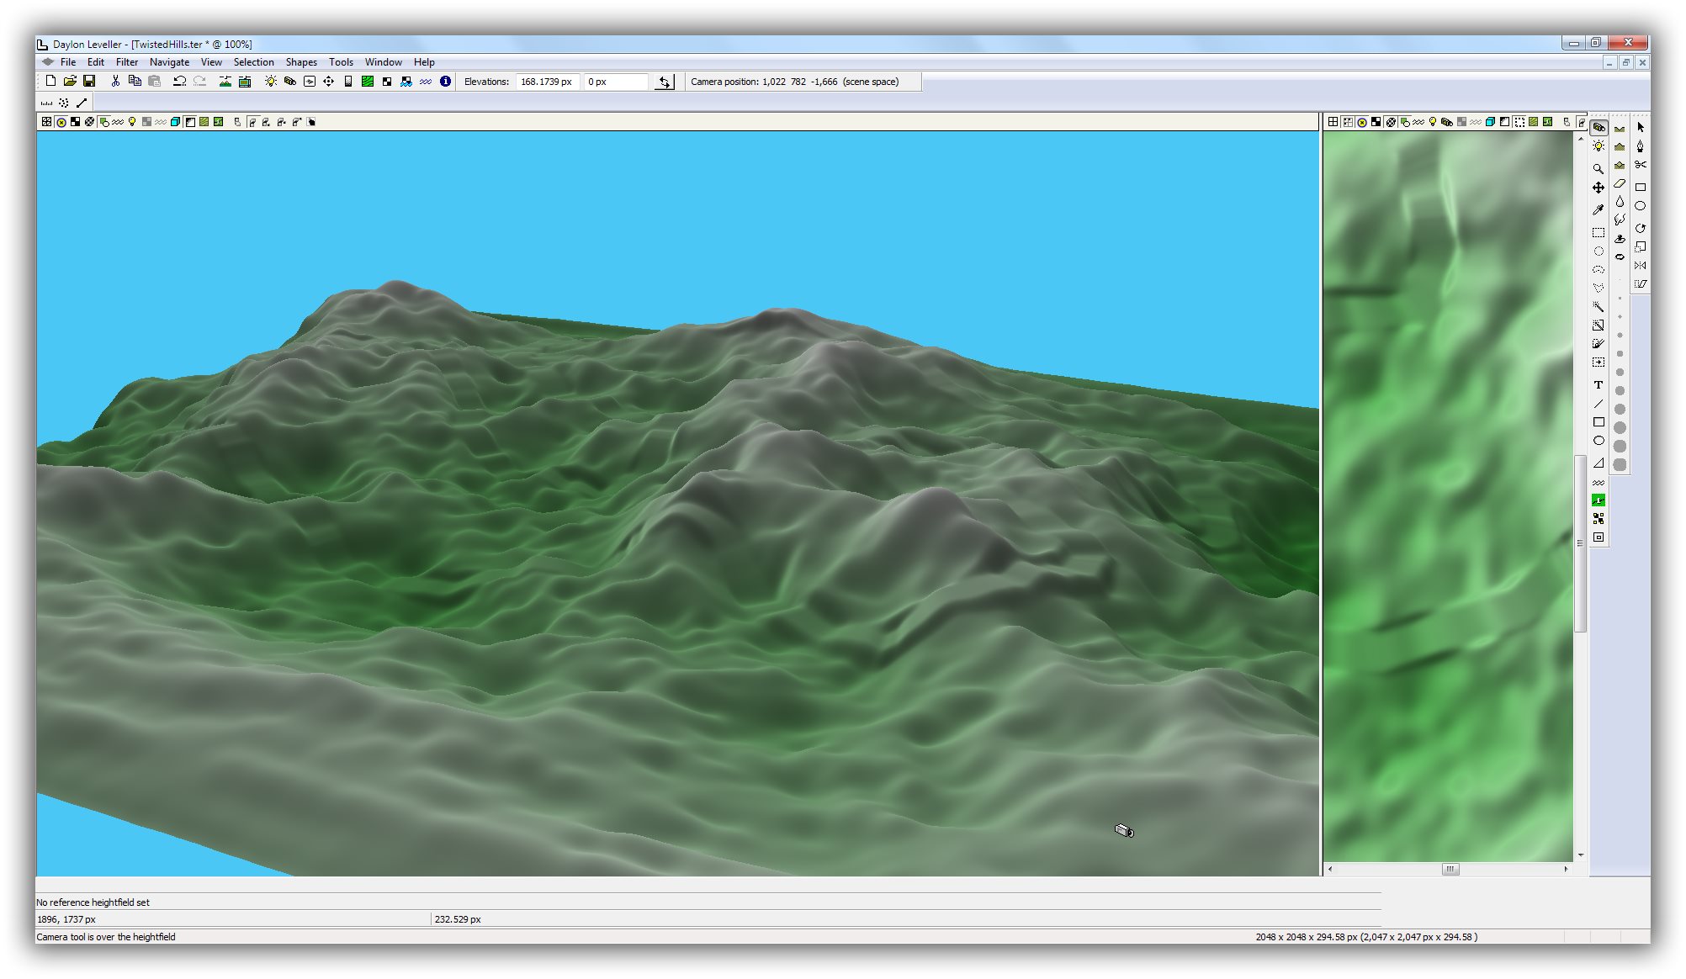Open the Navigate menu

pyautogui.click(x=169, y=62)
